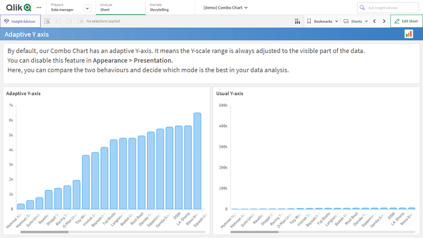Open the Bookmarks dropdown

[x=323, y=21]
